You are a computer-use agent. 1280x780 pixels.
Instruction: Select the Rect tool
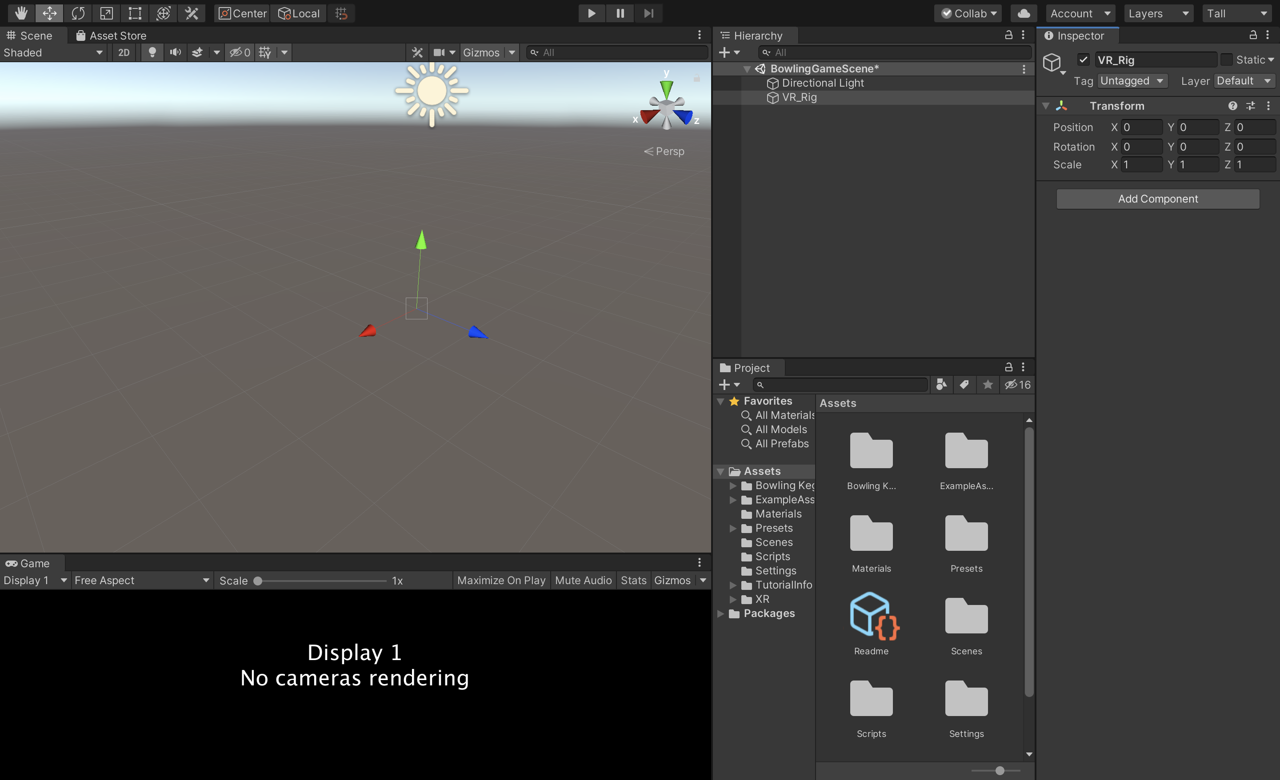134,13
